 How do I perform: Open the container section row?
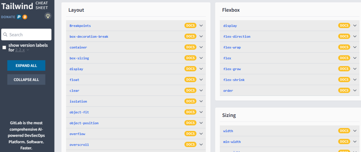coord(136,47)
